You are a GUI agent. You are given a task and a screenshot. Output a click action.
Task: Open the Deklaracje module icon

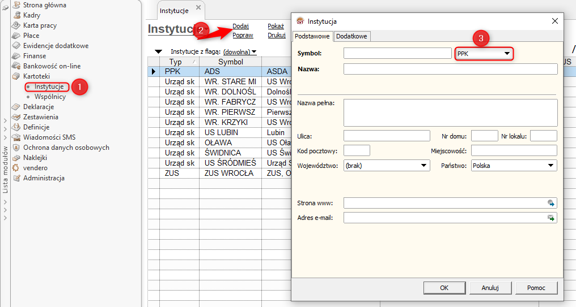point(17,107)
